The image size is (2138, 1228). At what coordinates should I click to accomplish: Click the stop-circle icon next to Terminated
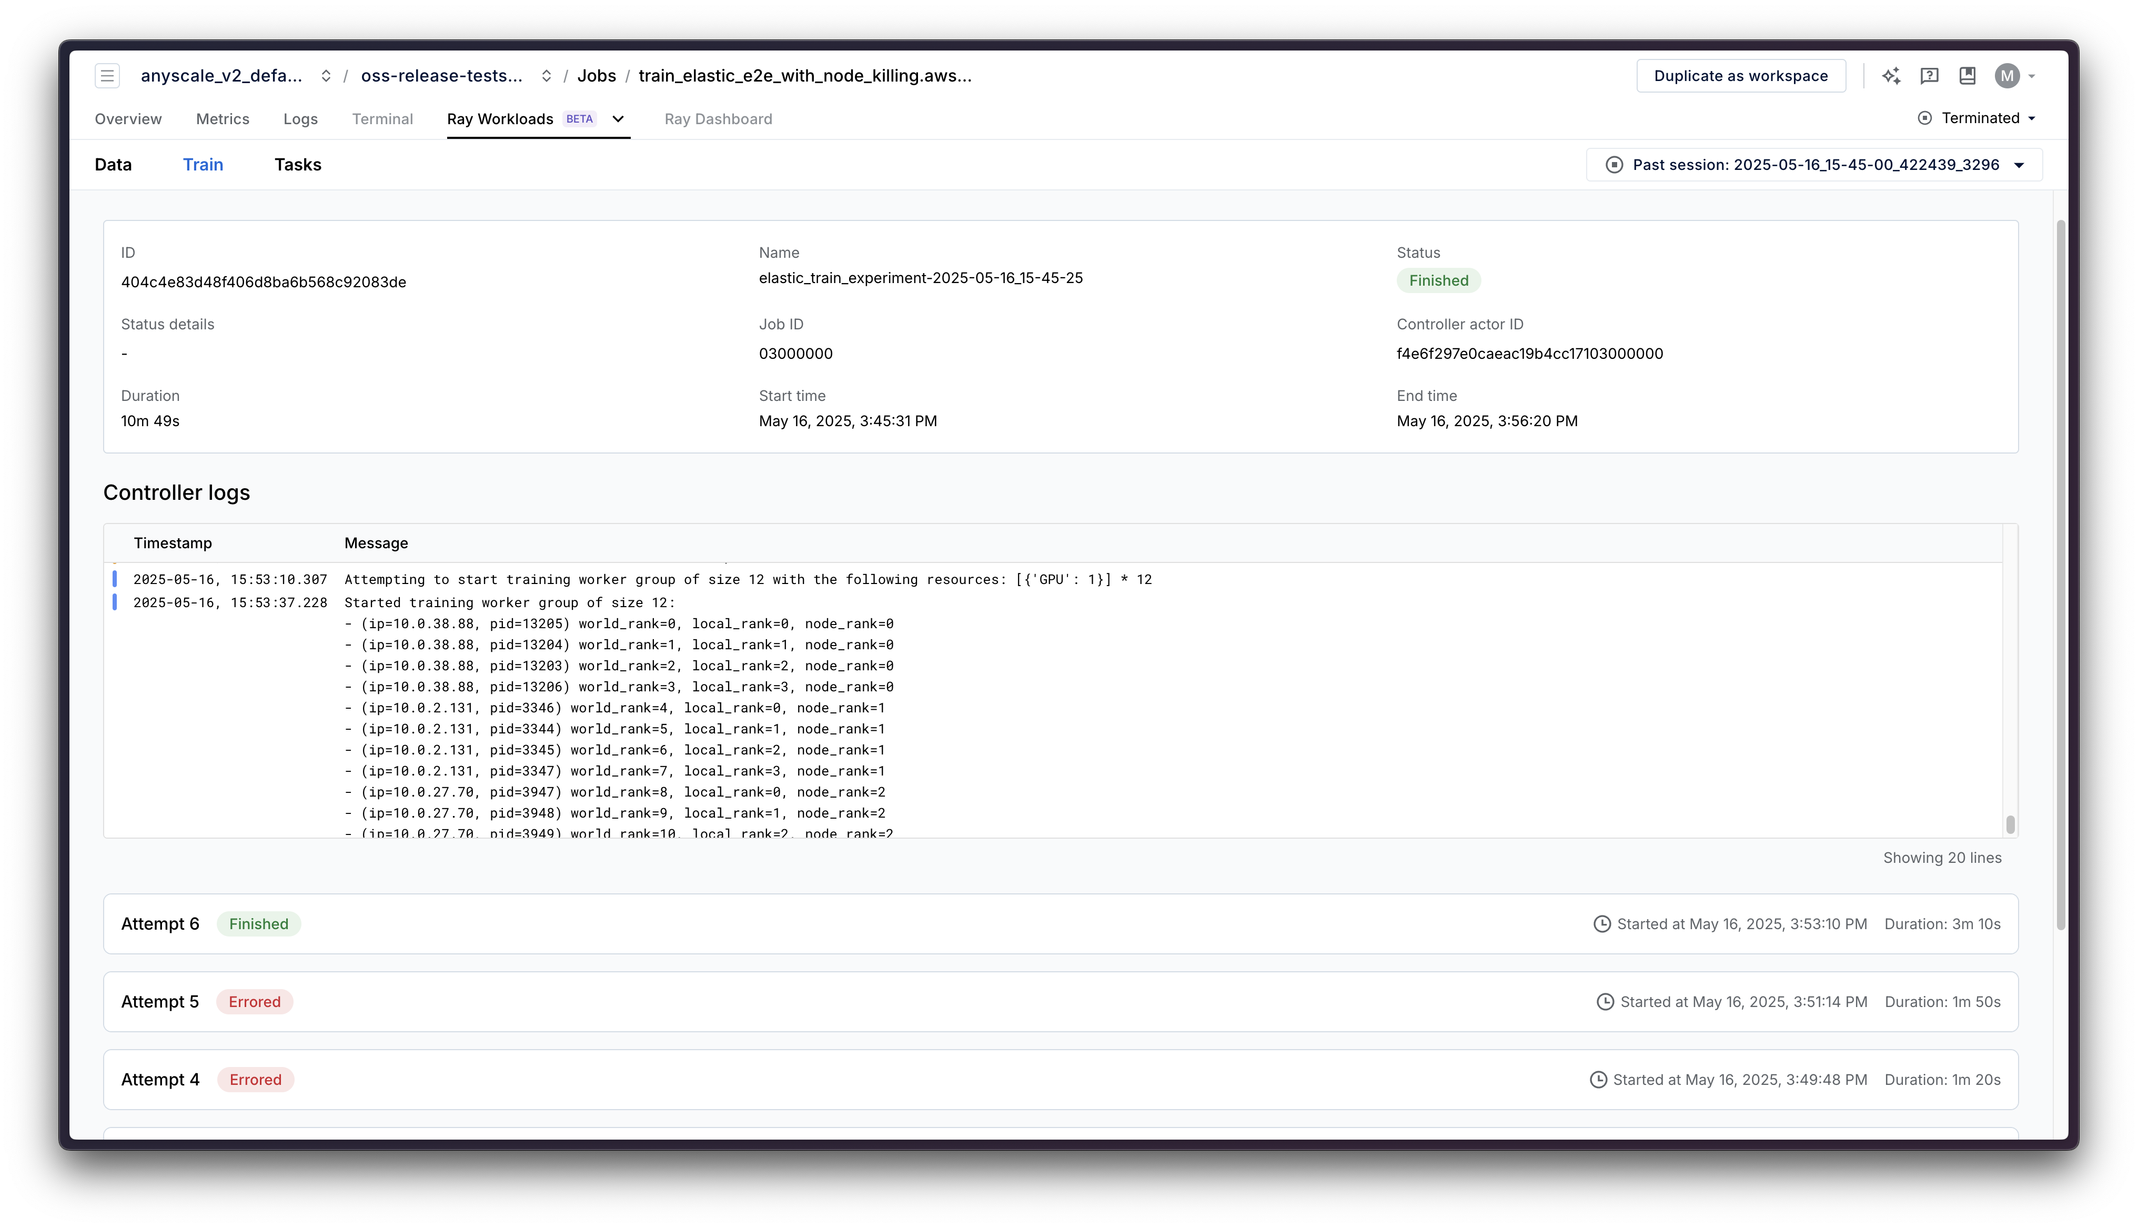pos(1925,118)
